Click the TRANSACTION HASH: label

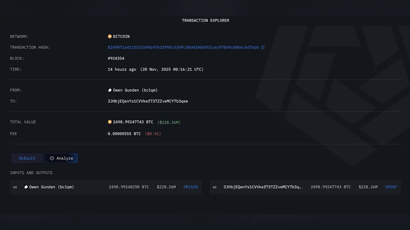pyautogui.click(x=30, y=47)
